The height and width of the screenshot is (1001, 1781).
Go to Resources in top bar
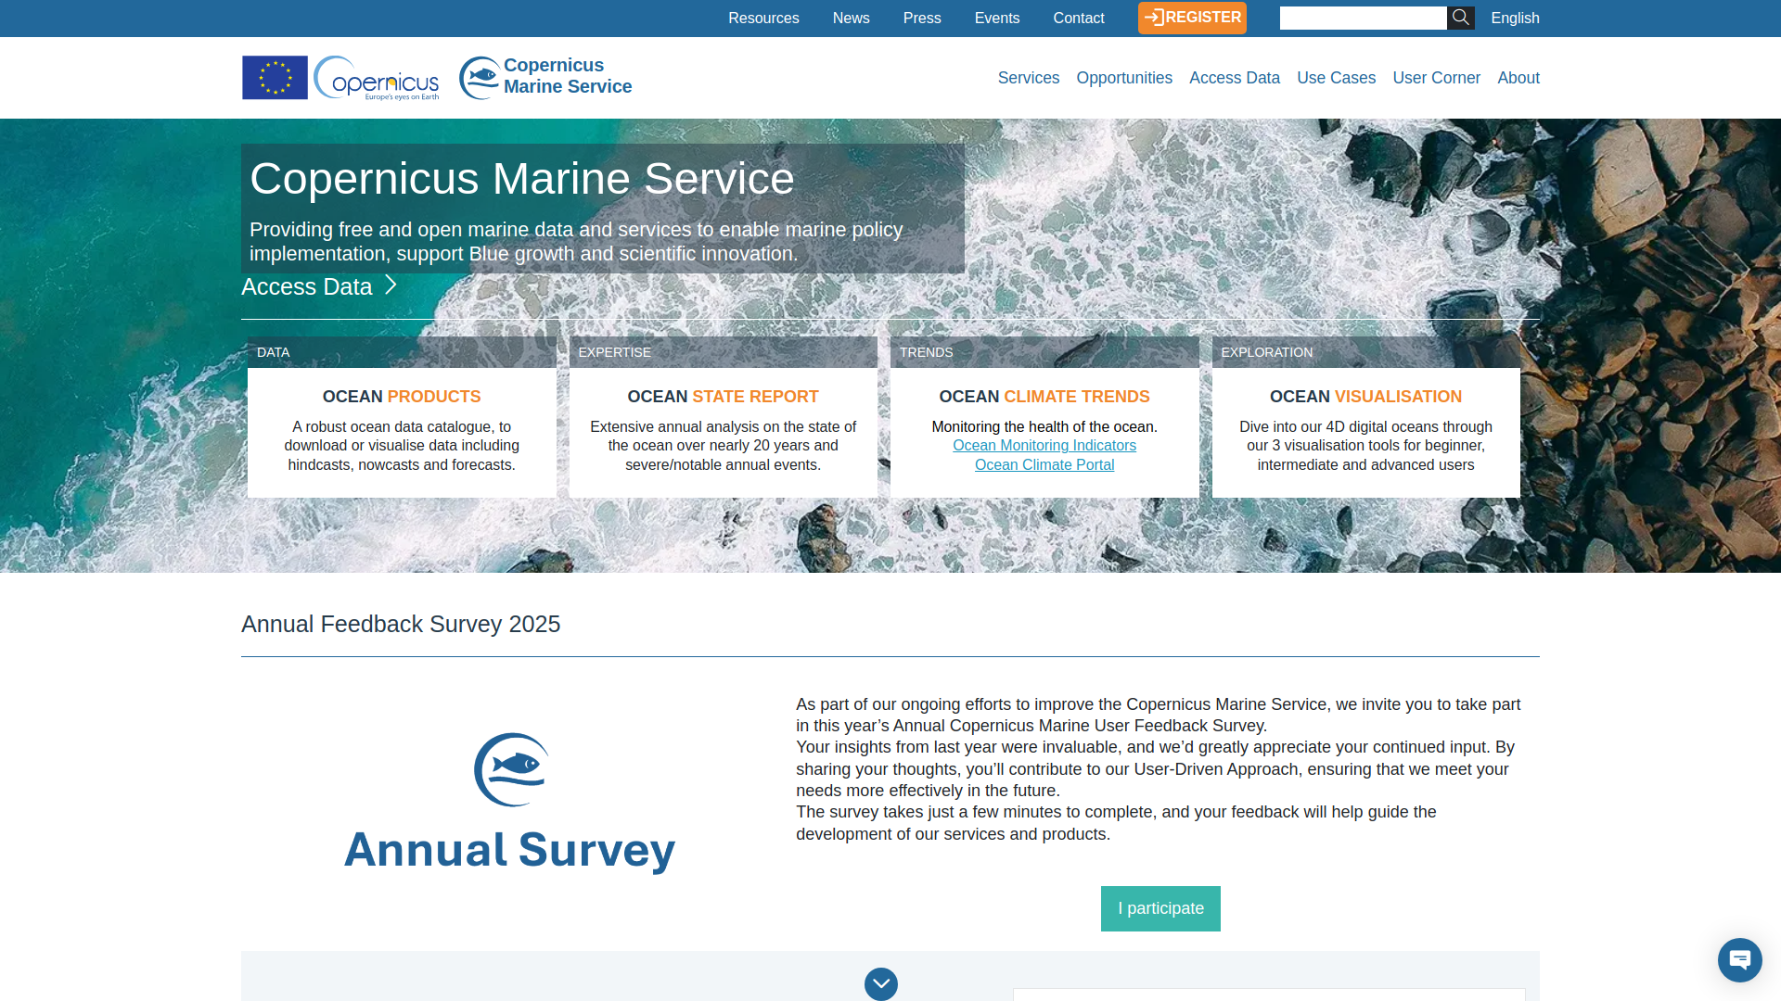(x=763, y=18)
